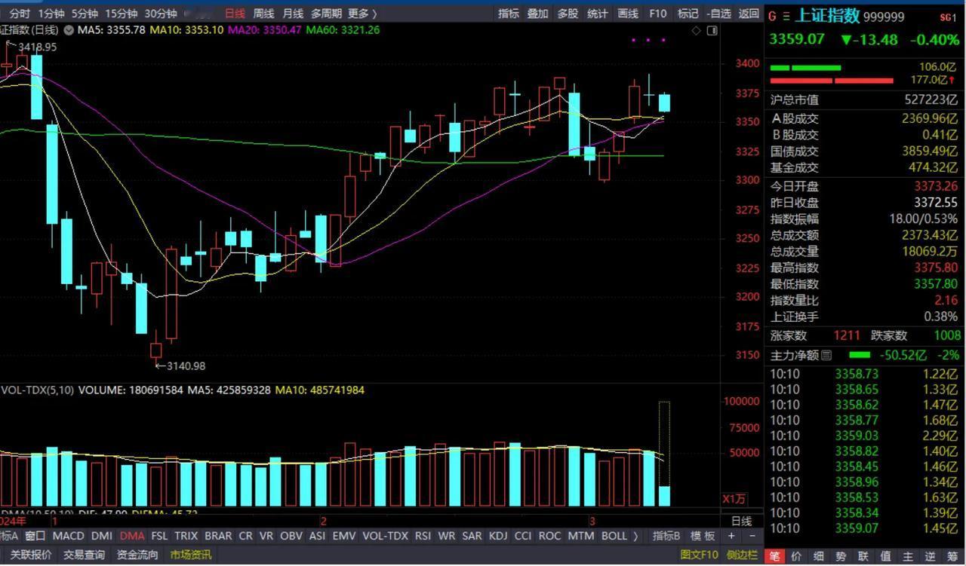966x566 pixels.
Task: Select the 15分钟 period
Action: [121, 14]
